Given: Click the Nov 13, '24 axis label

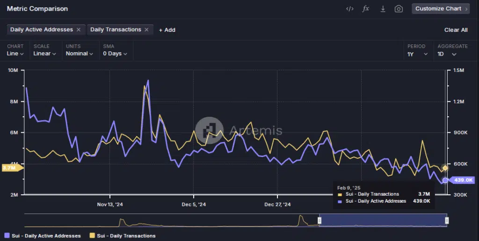Looking at the screenshot, I should 110,205.
